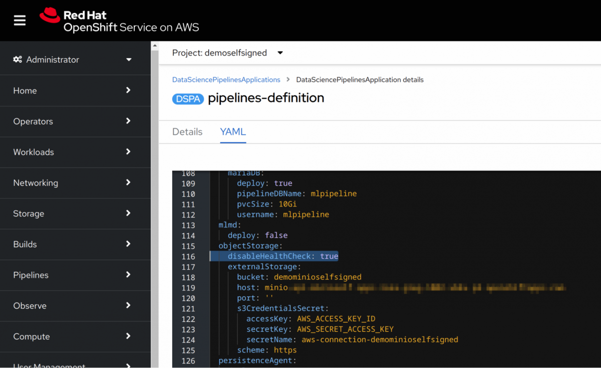Expand the Workloads navigation section

[x=75, y=152]
